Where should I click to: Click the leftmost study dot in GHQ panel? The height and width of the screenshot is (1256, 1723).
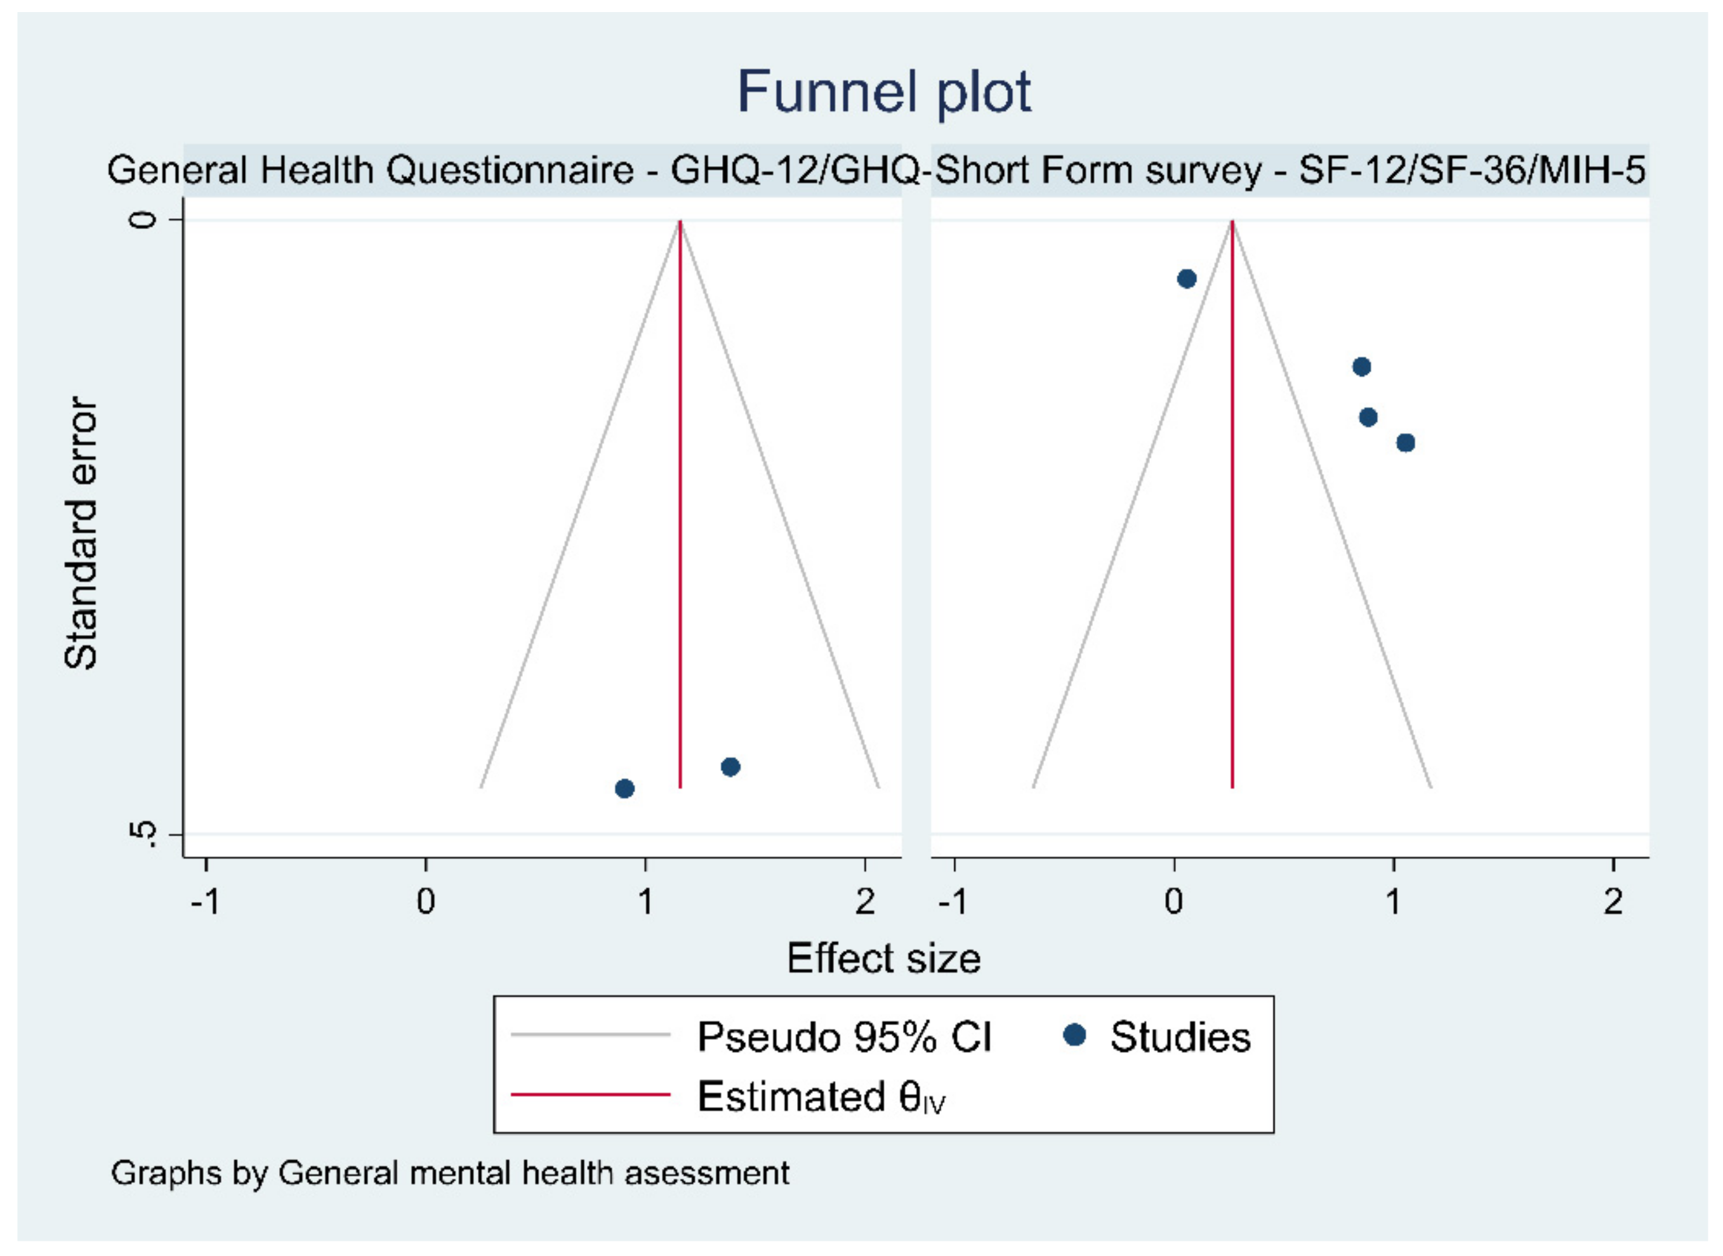click(x=624, y=788)
